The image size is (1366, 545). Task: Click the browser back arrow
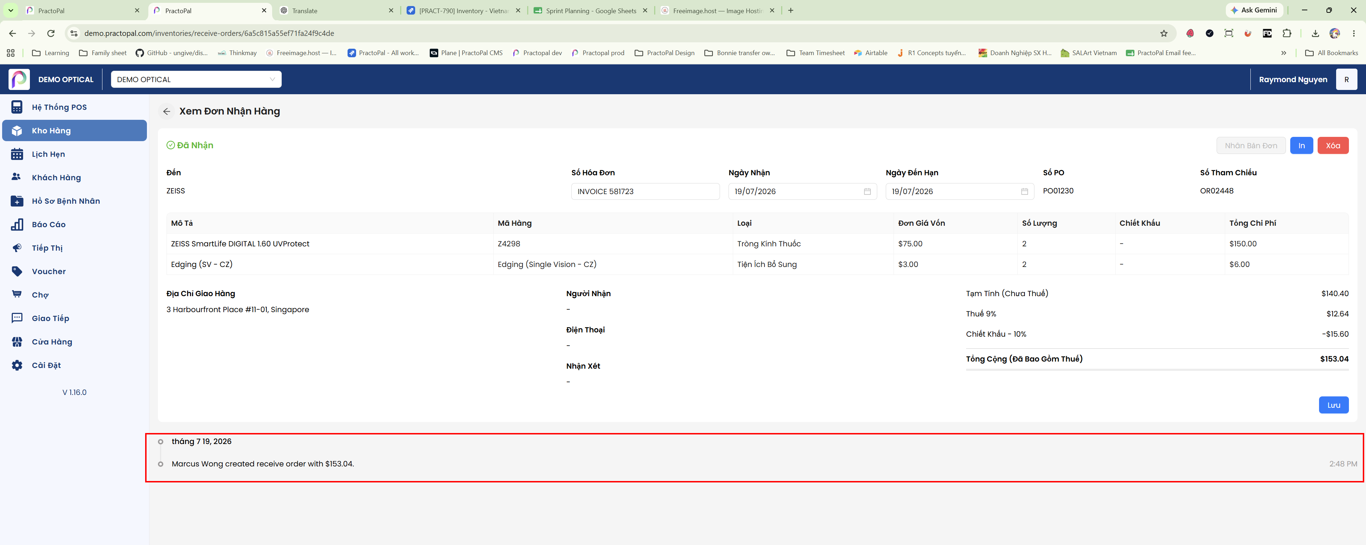point(13,33)
